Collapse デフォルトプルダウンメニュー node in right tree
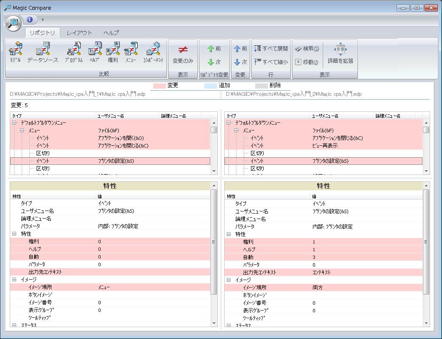The width and height of the screenshot is (442, 339). 228,123
